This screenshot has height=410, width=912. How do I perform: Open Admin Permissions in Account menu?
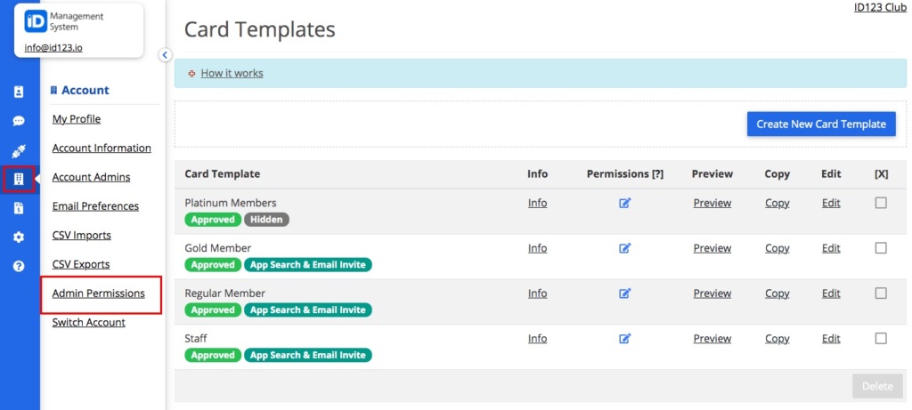[98, 293]
